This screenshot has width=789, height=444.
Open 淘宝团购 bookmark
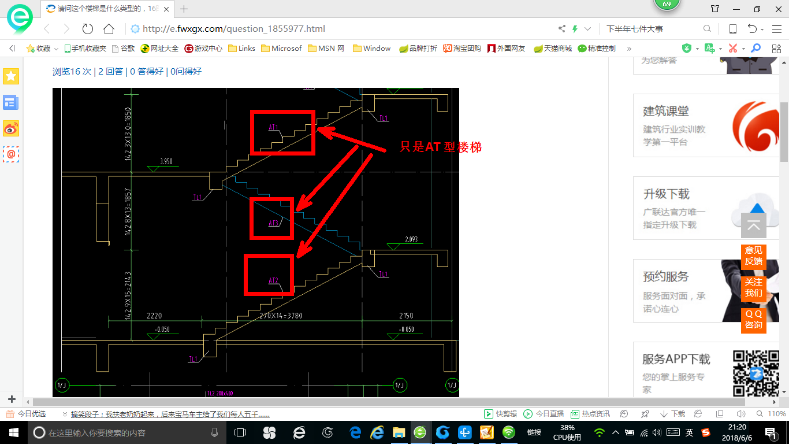pyautogui.click(x=462, y=49)
